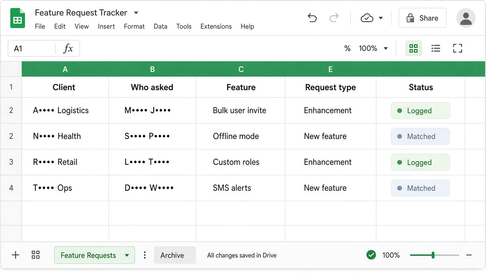486x273 pixels.
Task: Open the File menu
Action: 40,27
